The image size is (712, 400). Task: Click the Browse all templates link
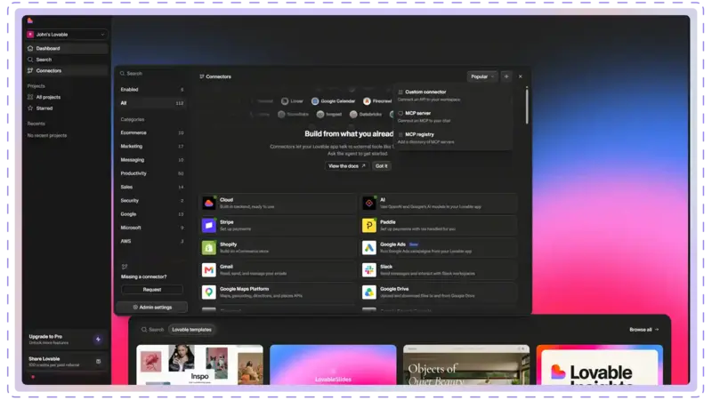point(643,330)
